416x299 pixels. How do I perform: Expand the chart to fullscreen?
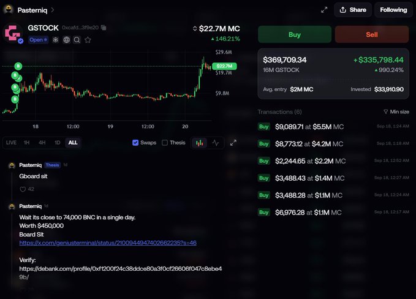[233, 143]
